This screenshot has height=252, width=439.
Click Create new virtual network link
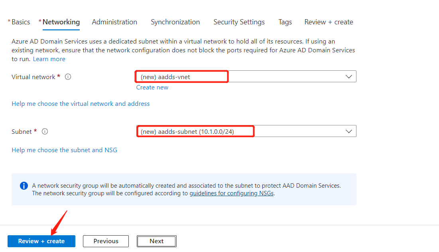(152, 87)
